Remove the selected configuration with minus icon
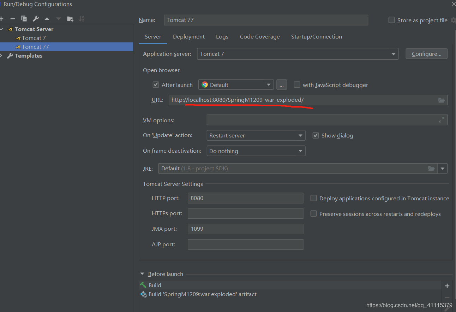 point(13,19)
